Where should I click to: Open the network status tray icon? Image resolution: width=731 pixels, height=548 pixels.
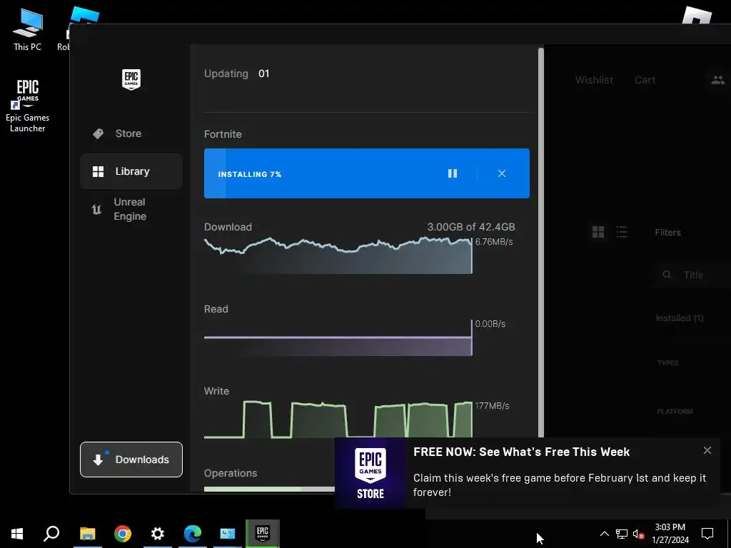click(622, 534)
